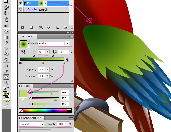Delete the selected gradient stop
The width and height of the screenshot is (171, 132).
pyautogui.click(x=67, y=60)
